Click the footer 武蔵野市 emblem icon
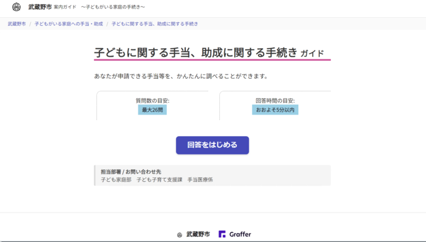The width and height of the screenshot is (426, 242). 180,235
